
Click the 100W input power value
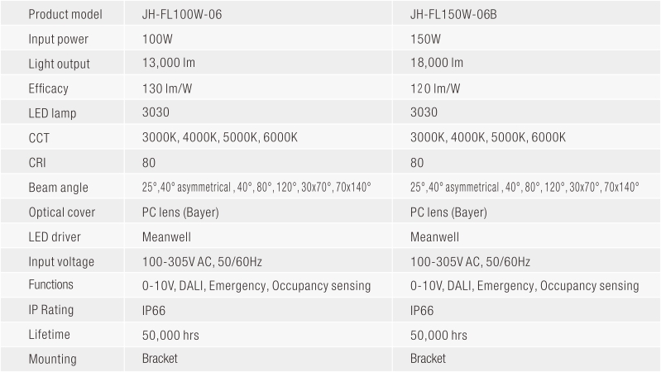(x=156, y=39)
